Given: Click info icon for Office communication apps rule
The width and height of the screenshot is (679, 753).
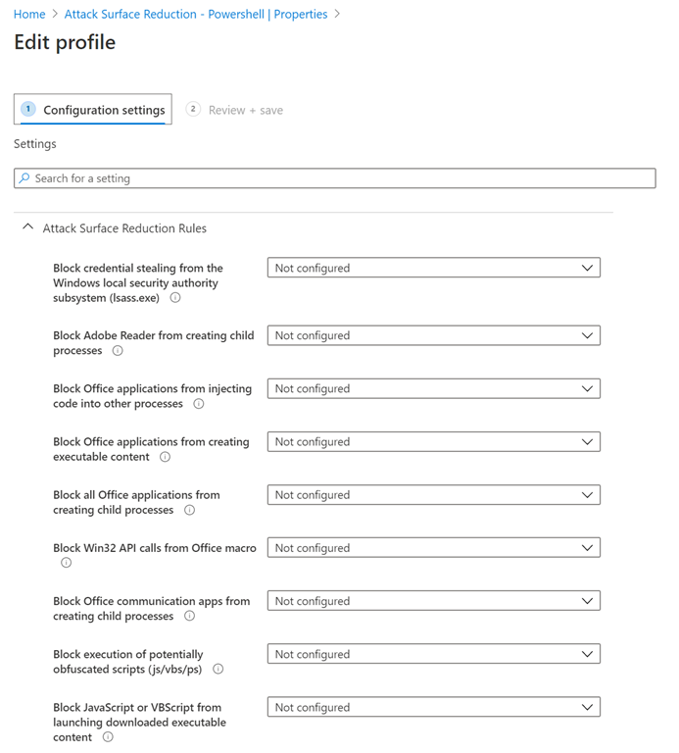Looking at the screenshot, I should pyautogui.click(x=189, y=616).
